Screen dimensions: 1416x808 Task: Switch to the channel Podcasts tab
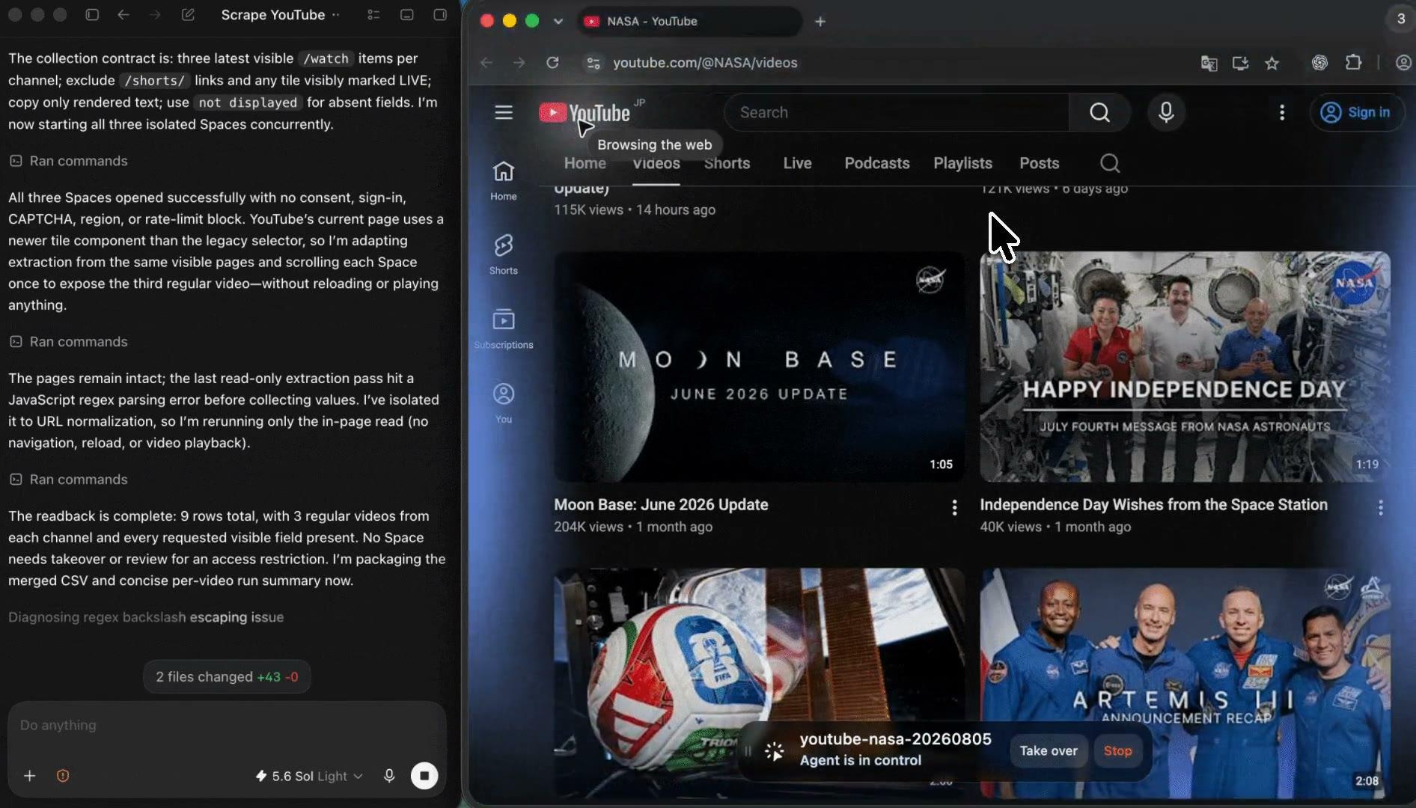877,163
